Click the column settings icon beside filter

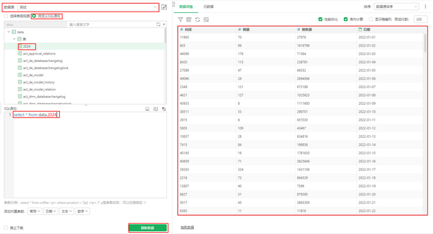(189, 20)
